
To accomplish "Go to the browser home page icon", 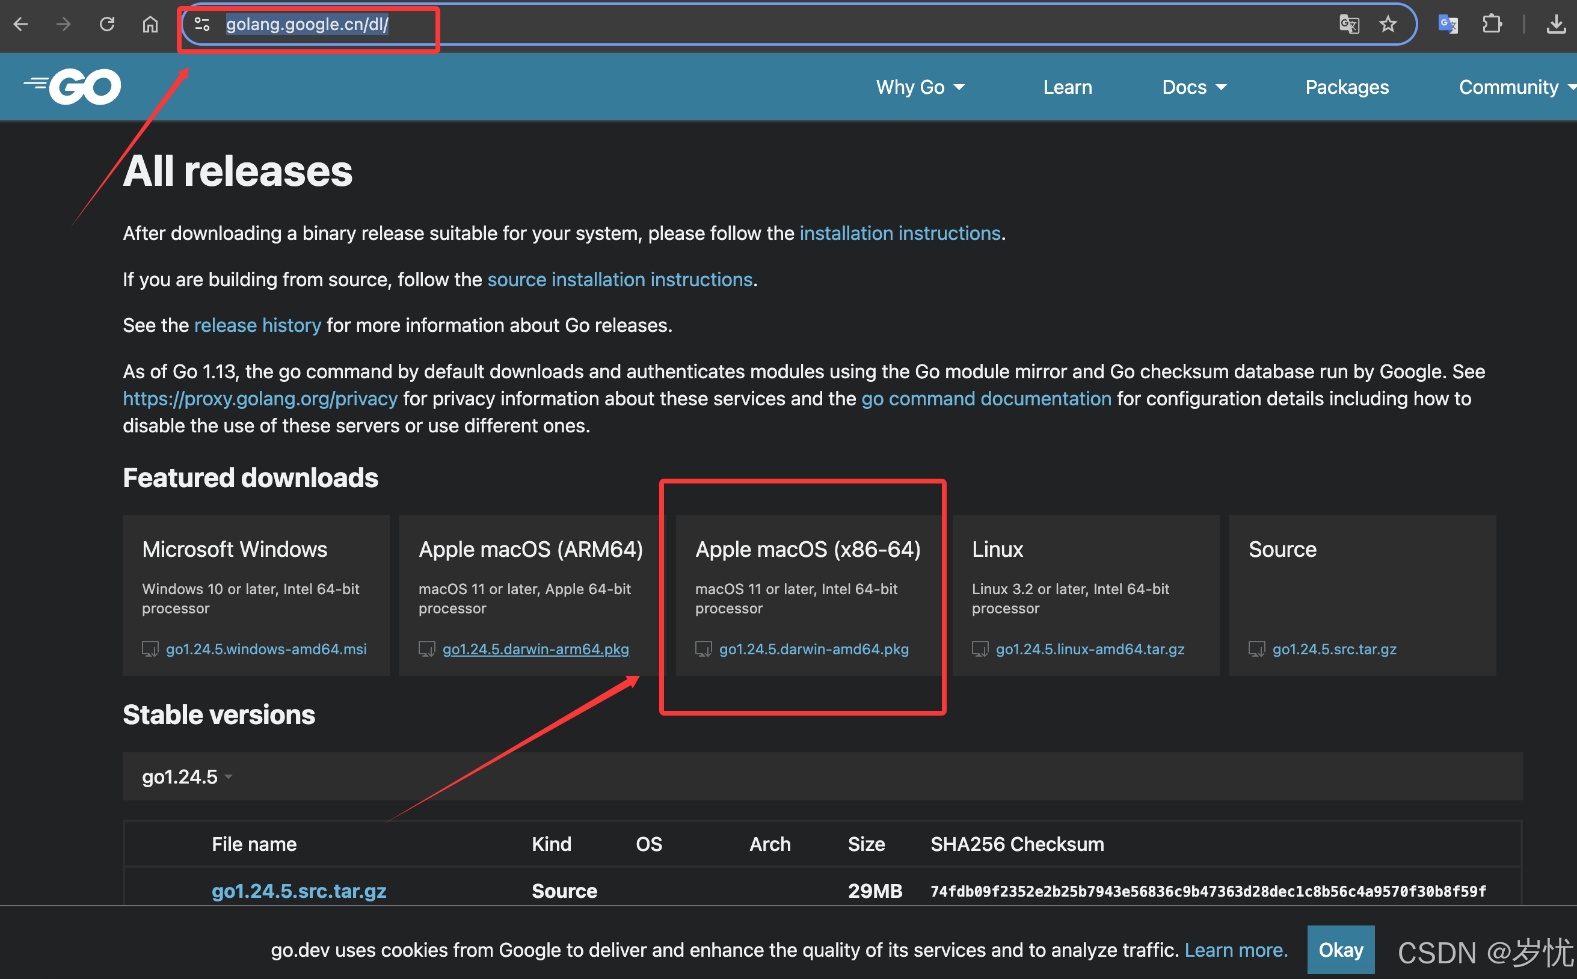I will [x=150, y=25].
